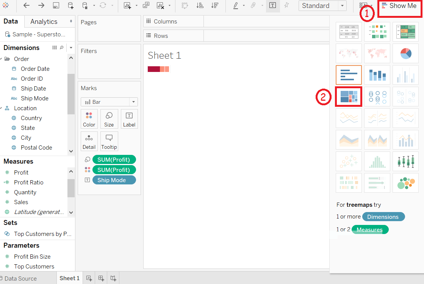Open dropdown arrow next to New worksheet icon

point(136,5)
